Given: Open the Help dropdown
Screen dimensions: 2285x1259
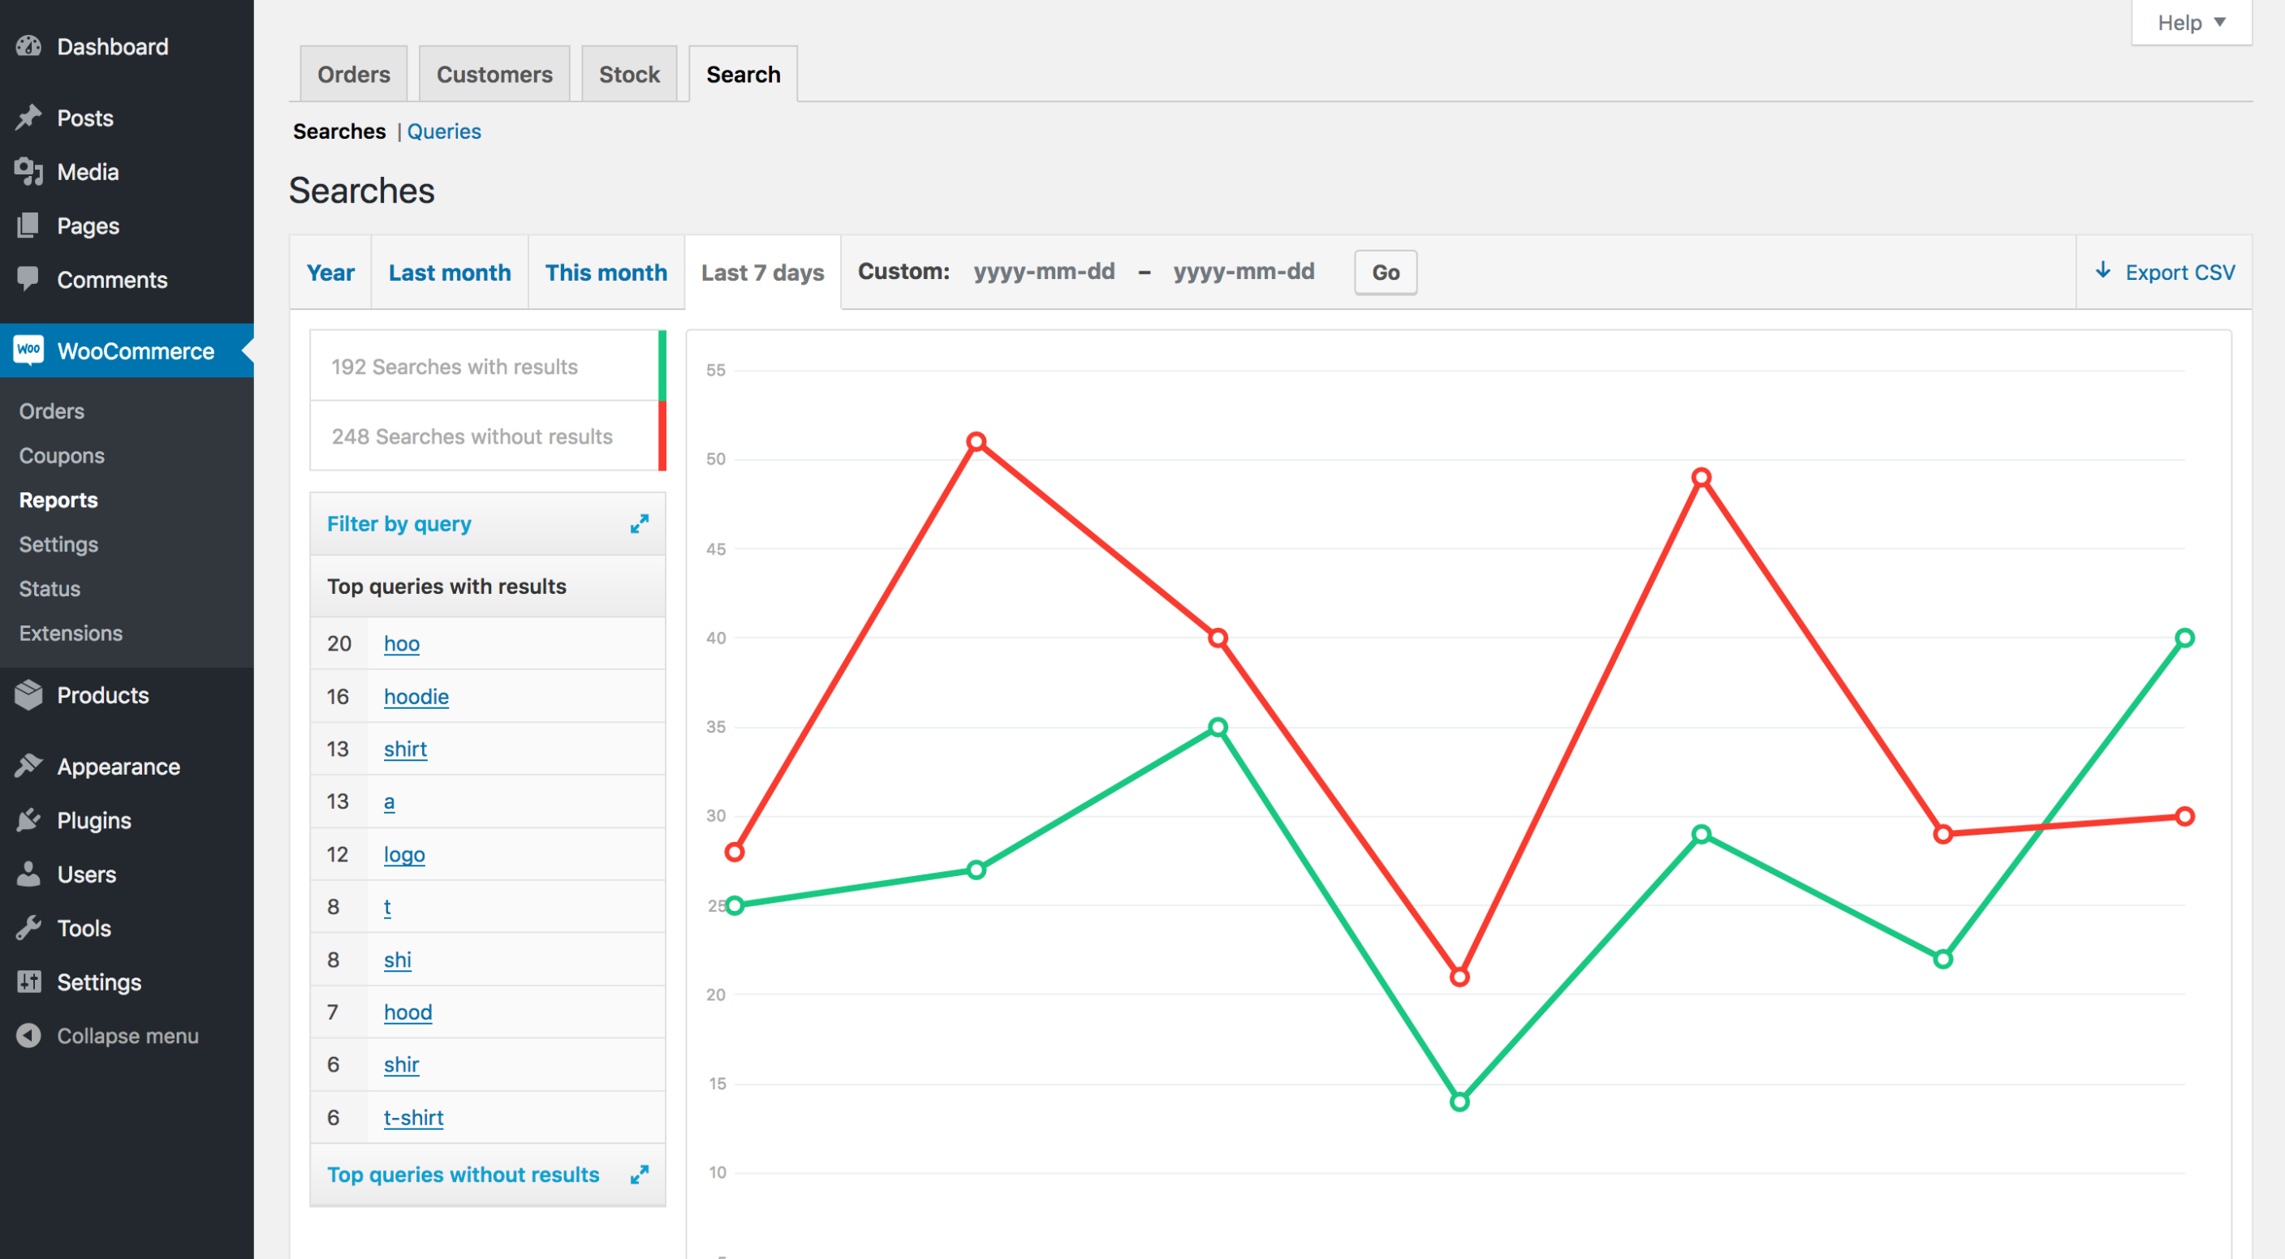Looking at the screenshot, I should pyautogui.click(x=2190, y=23).
